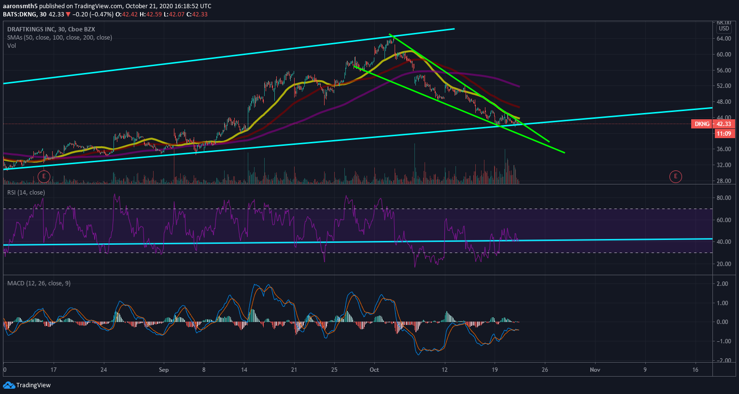Click the L:42.07 low value in header
739x394 pixels.
click(x=174, y=14)
